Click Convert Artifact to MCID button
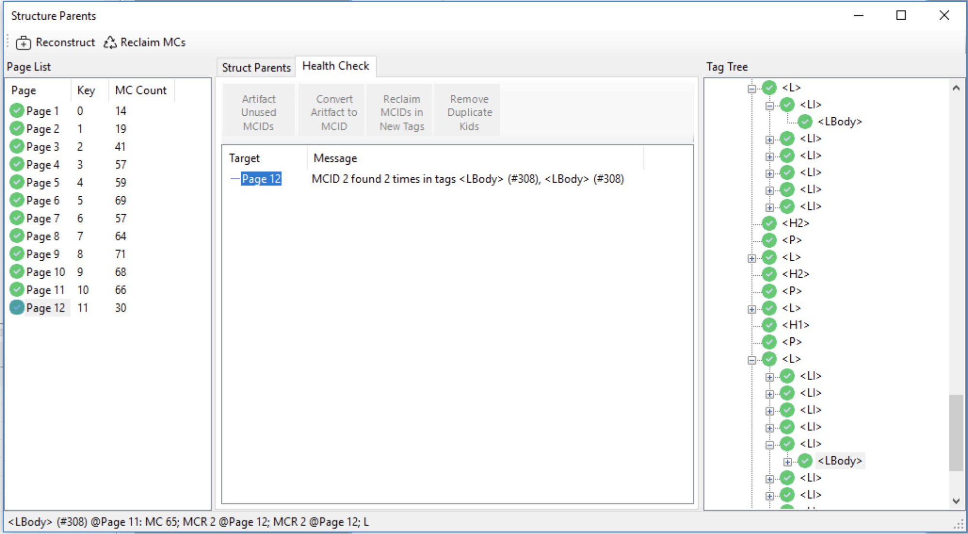 [x=334, y=112]
